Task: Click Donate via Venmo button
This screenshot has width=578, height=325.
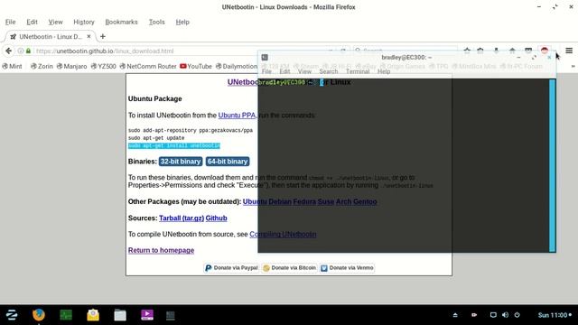Action: pyautogui.click(x=347, y=268)
